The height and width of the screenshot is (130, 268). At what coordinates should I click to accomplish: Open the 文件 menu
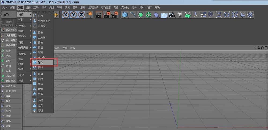(x=5, y=7)
